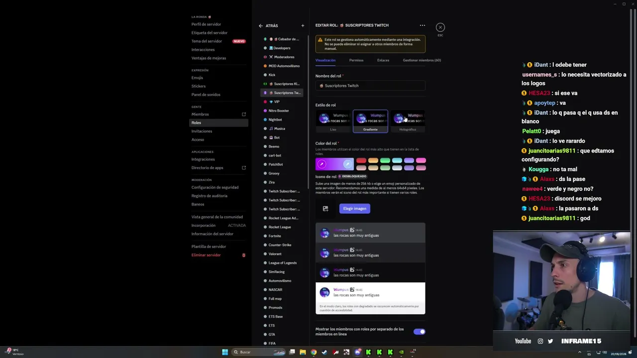Open Miembros external link icon

click(244, 114)
